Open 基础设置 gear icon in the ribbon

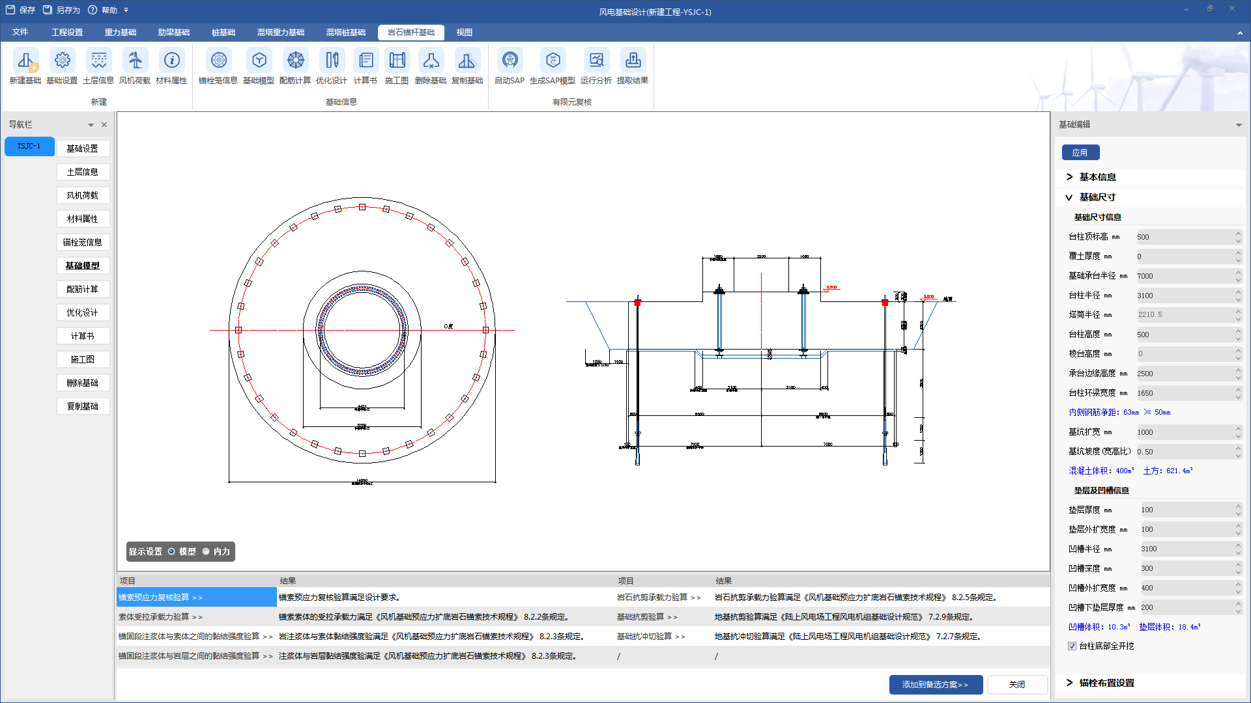pyautogui.click(x=62, y=62)
